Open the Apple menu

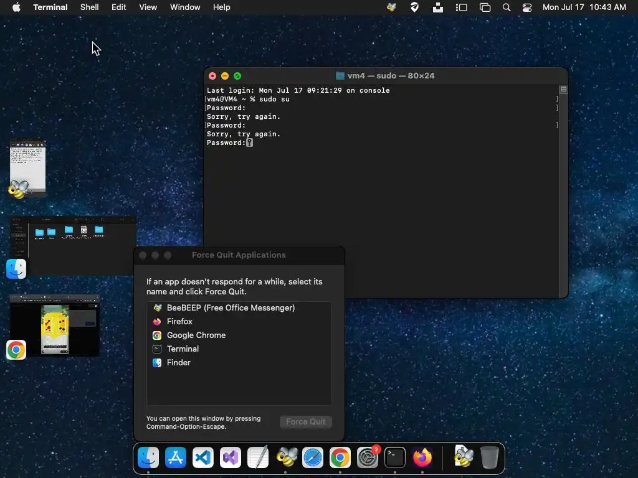16,7
